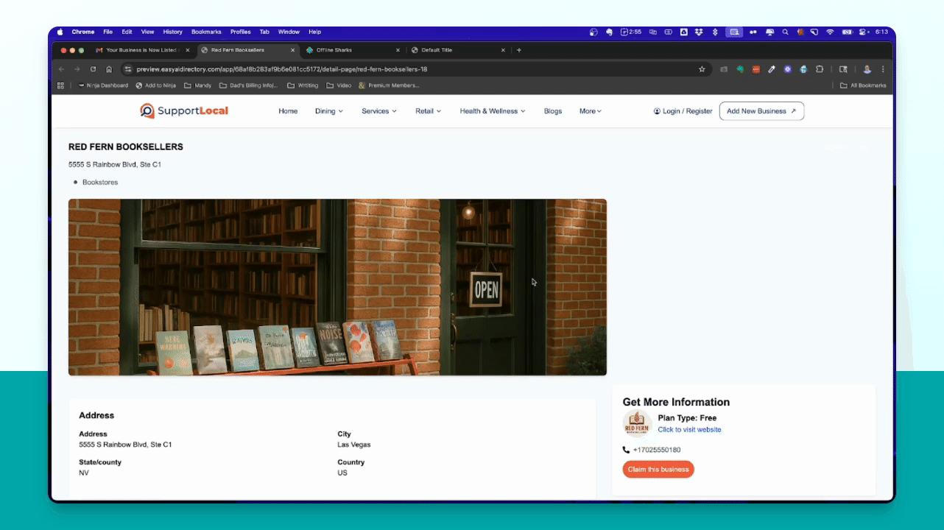Open the Premium Members bookmark

click(389, 85)
